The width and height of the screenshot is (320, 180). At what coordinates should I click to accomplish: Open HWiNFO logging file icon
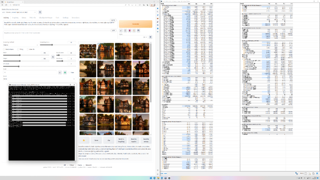tap(309, 174)
